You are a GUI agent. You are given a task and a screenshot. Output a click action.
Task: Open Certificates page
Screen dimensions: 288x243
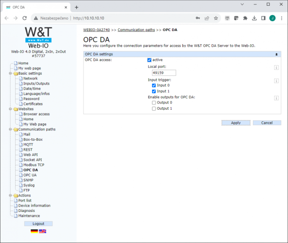(33, 104)
